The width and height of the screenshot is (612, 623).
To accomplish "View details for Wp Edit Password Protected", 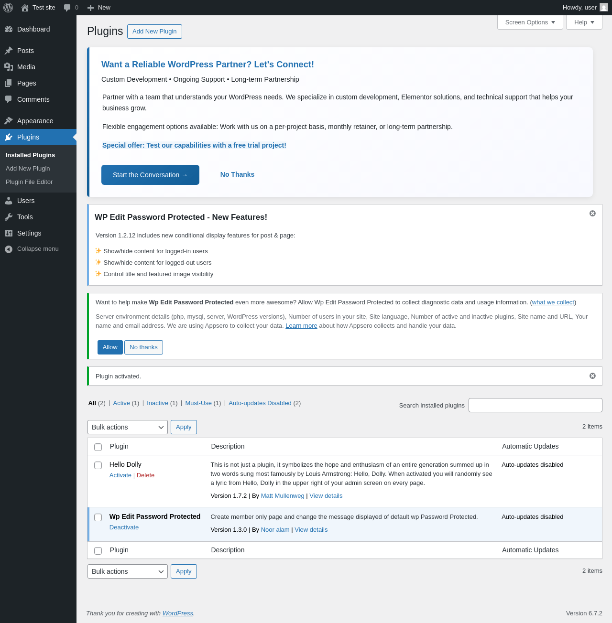I will [x=311, y=530].
